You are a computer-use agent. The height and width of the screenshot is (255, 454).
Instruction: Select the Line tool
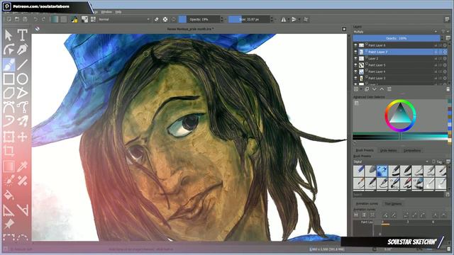pyautogui.click(x=22, y=64)
